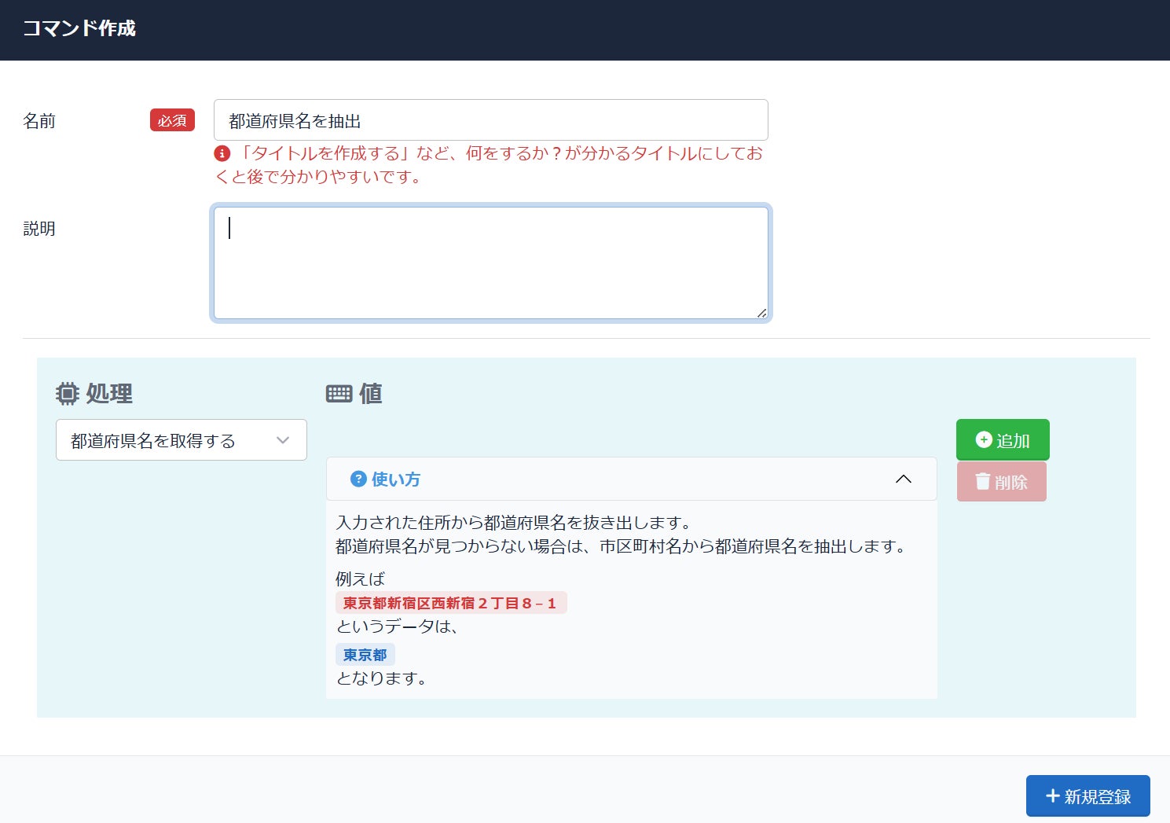Screen dimensions: 1170x823
Task: Click the blue 東京都 result tag
Action: [365, 655]
